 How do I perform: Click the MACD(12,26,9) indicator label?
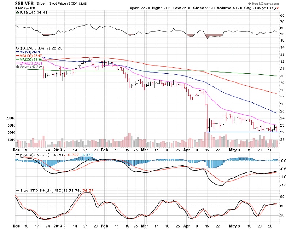(x=35, y=155)
